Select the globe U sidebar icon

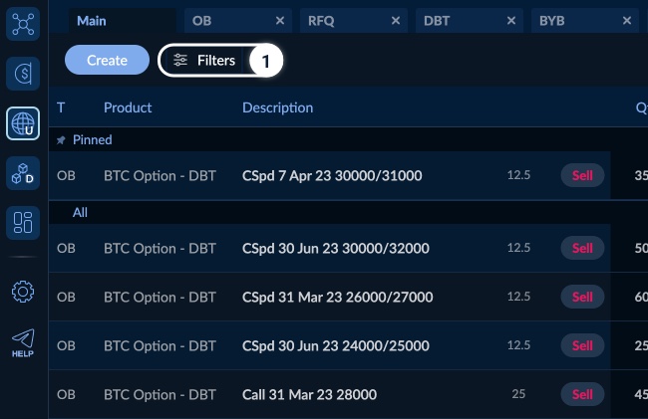23,123
